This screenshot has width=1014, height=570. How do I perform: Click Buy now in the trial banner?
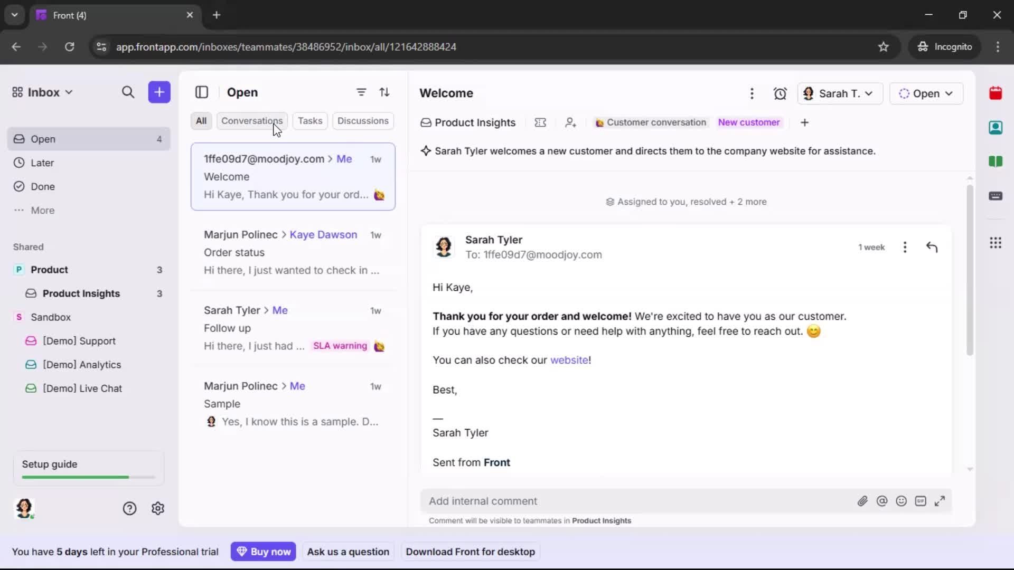point(264,551)
